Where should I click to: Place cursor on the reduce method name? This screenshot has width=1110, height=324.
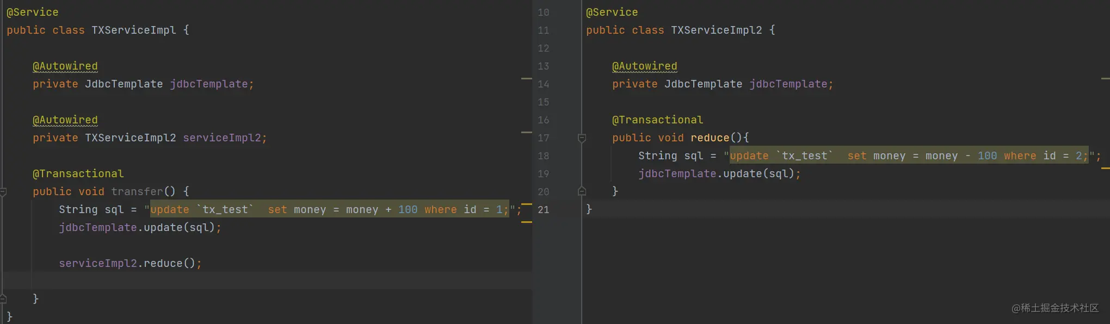[710, 138]
